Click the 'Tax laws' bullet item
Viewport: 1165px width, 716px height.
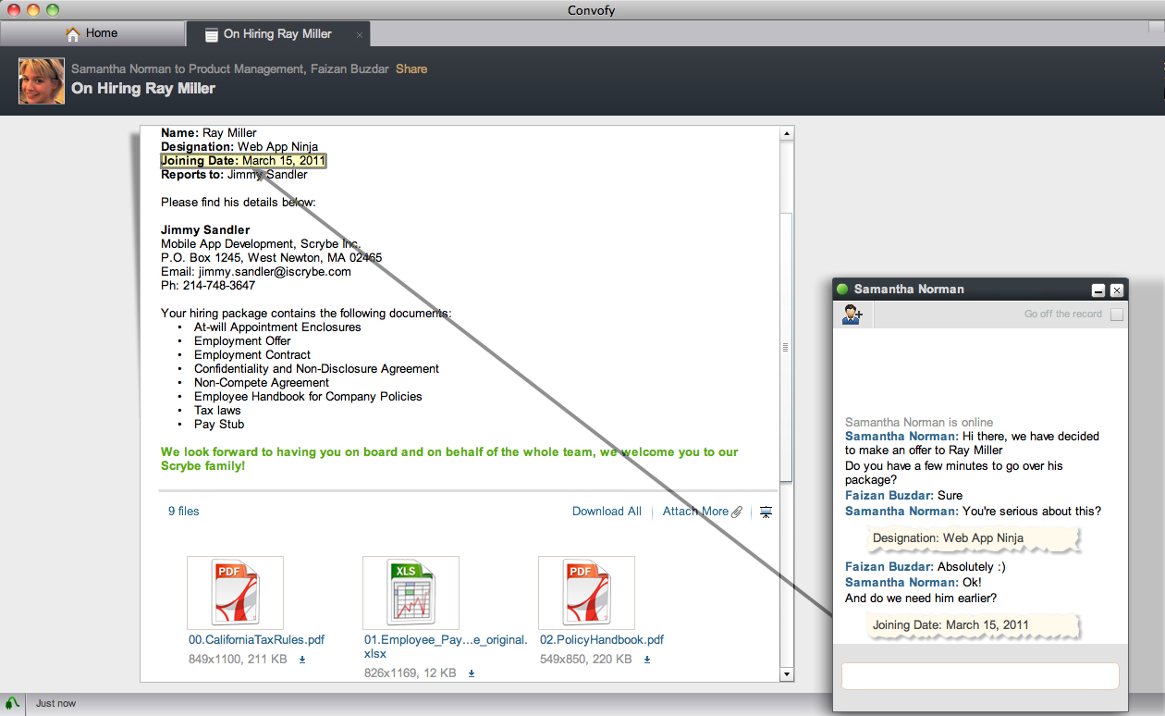(217, 411)
